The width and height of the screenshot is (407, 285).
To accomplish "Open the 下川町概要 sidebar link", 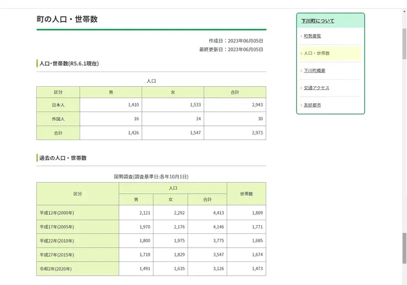I will (x=315, y=70).
